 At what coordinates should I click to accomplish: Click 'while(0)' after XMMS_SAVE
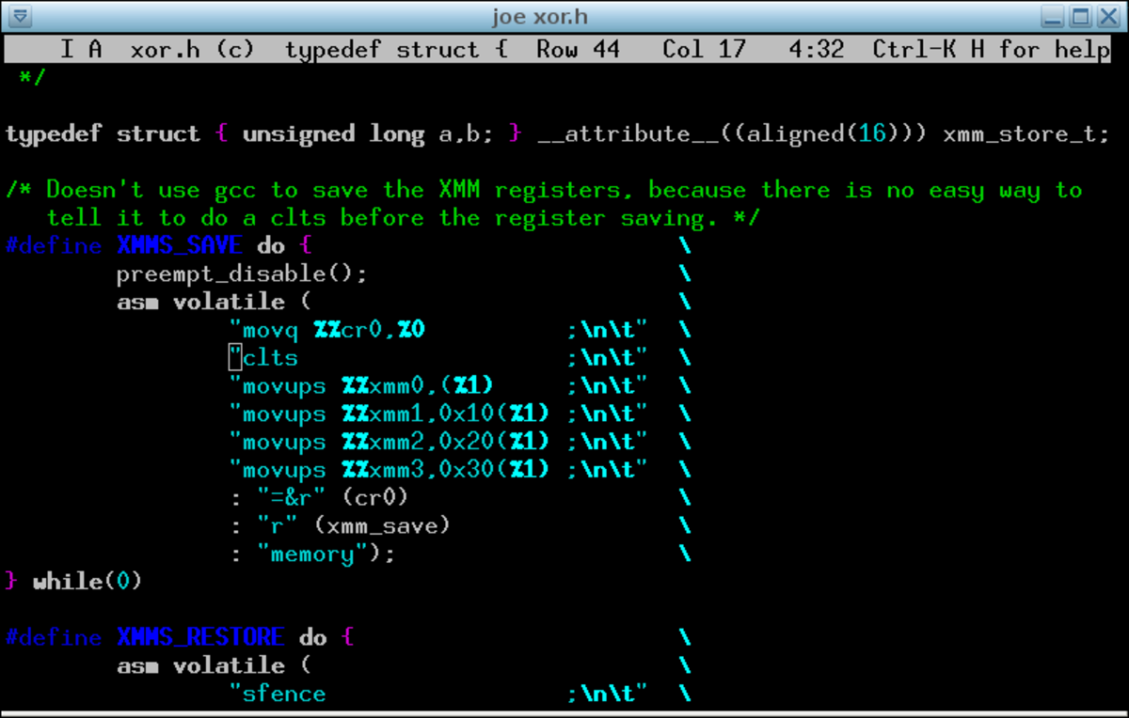[x=87, y=582]
